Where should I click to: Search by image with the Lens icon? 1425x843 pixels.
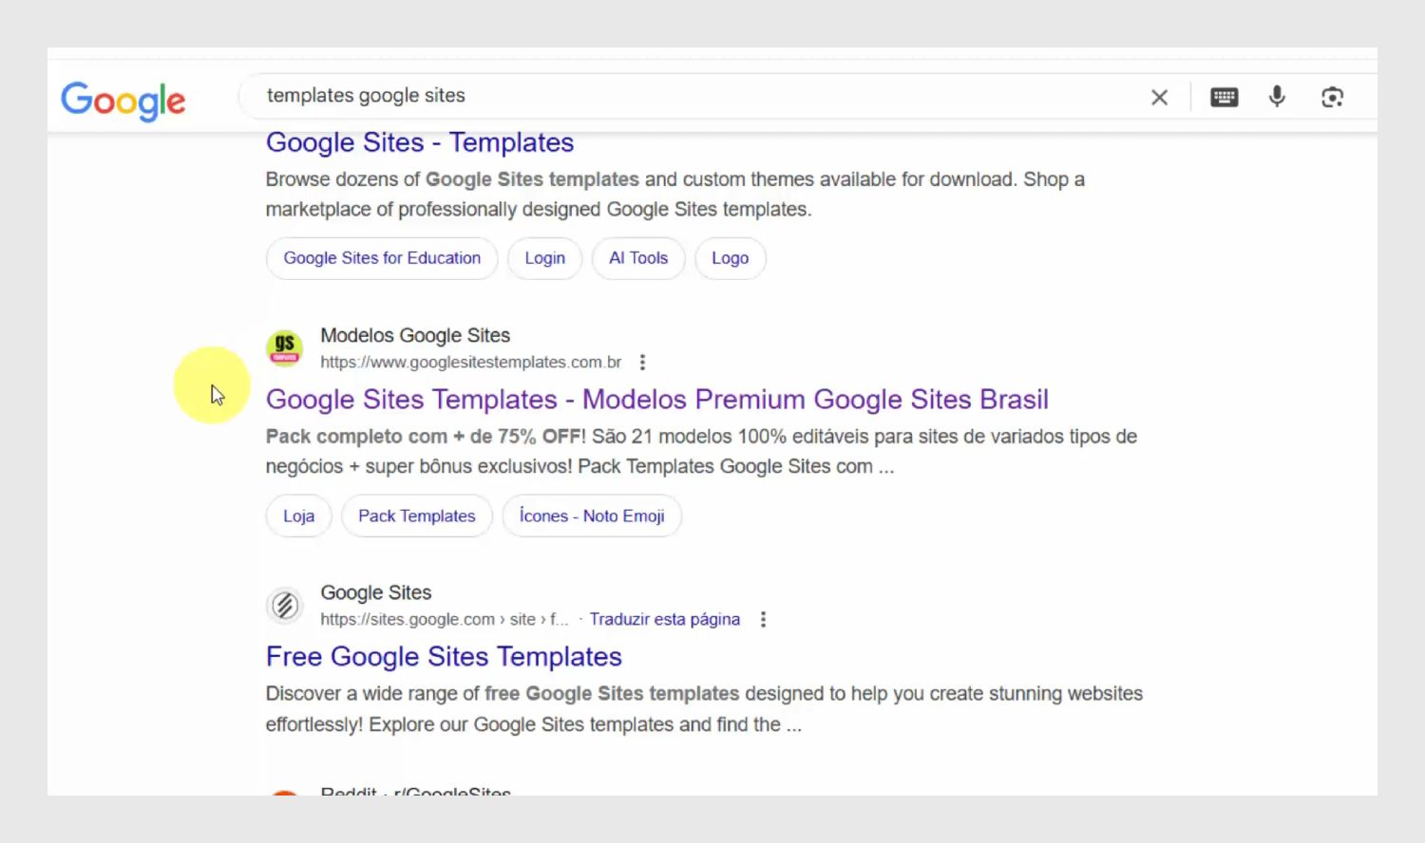click(1332, 97)
